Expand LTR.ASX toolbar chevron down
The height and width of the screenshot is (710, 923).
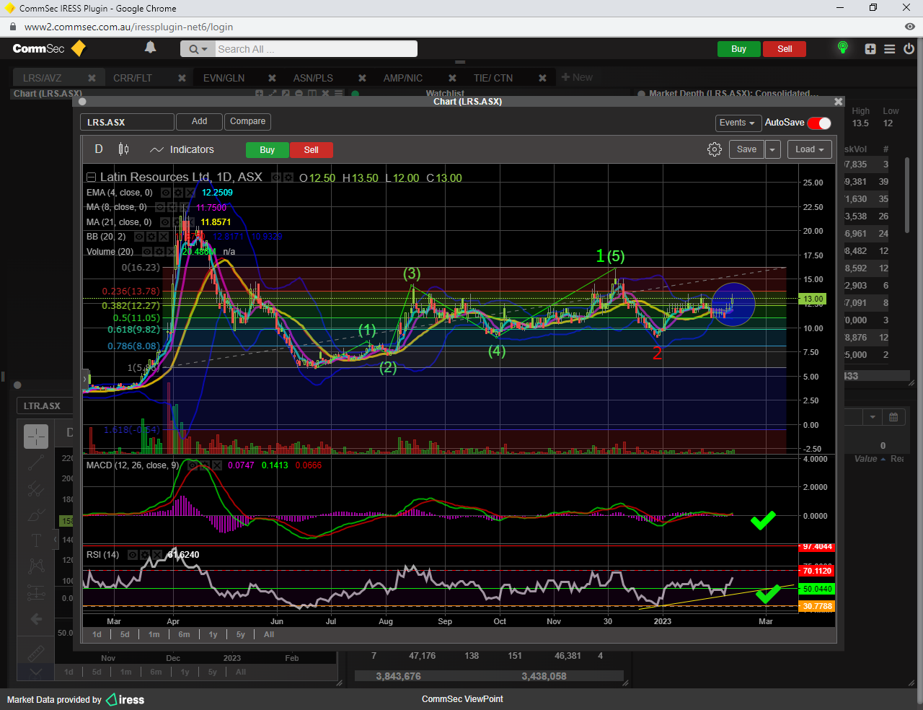[x=36, y=672]
